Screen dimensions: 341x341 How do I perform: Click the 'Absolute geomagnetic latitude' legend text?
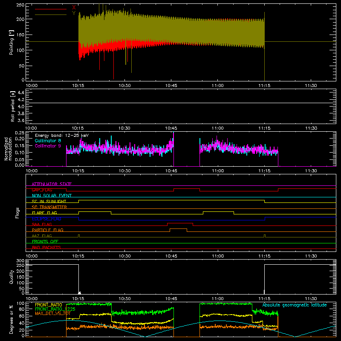tap(295, 305)
